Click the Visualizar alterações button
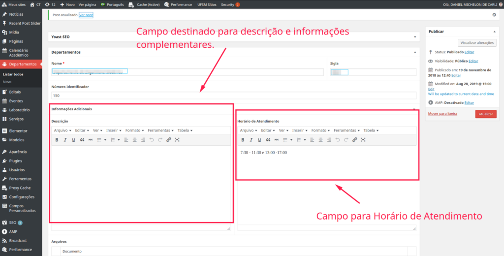 coord(477,43)
